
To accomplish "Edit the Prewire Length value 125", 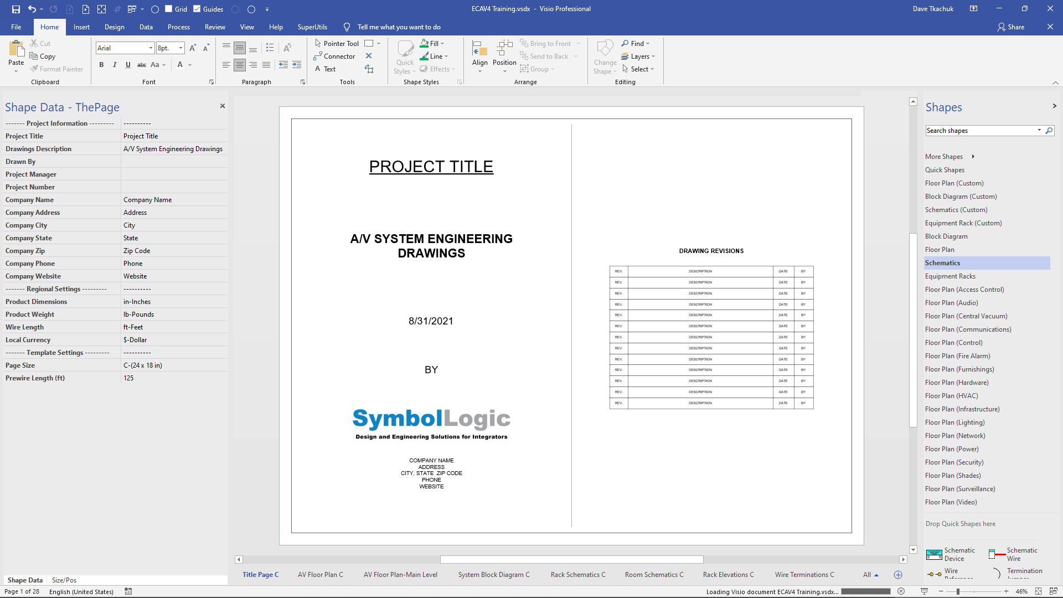I will point(174,378).
